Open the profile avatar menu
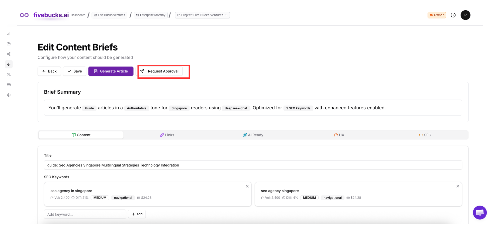491x230 pixels. click(x=465, y=15)
